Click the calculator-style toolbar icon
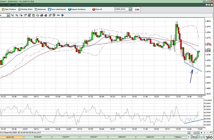 click(x=34, y=15)
